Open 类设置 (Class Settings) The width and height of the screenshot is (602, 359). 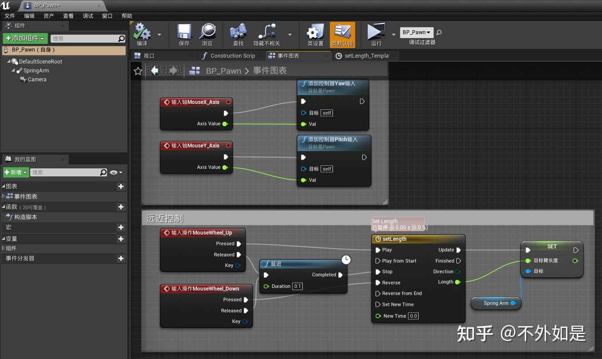tap(314, 33)
